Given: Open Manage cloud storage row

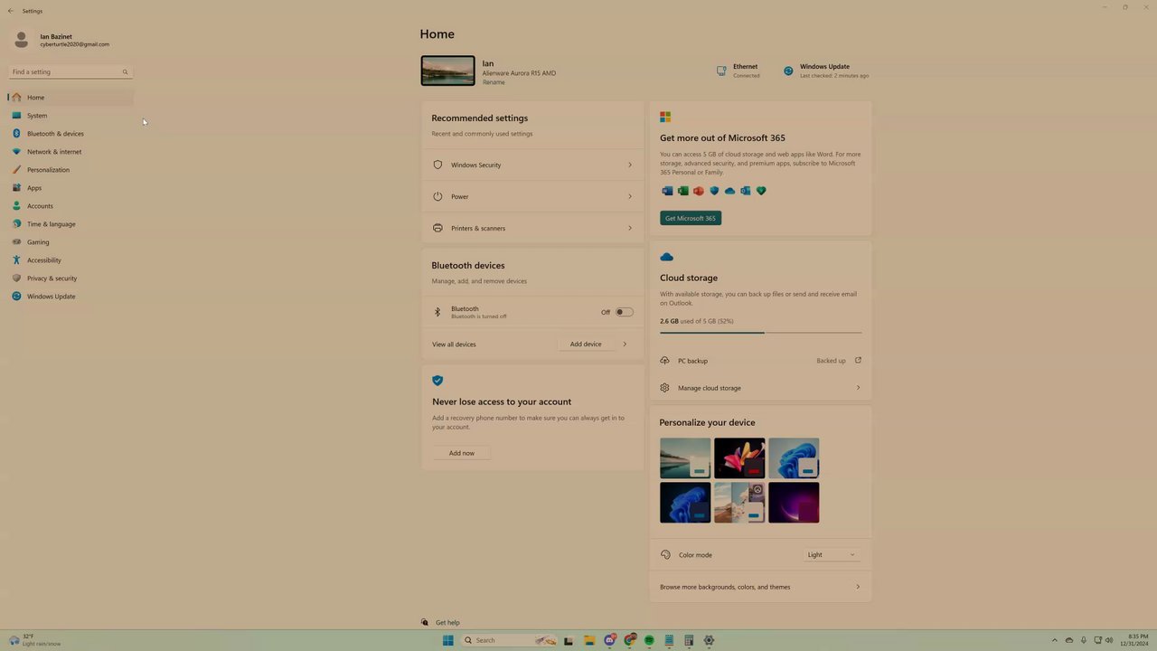Looking at the screenshot, I should (x=760, y=388).
